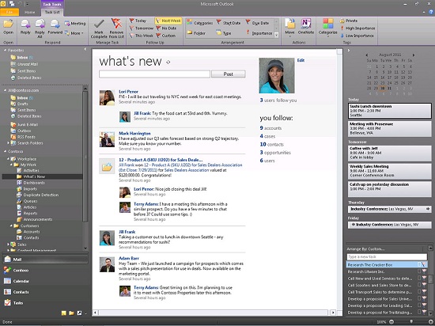Screen dimensions: 435x326
Task: Open the Edit link beside profile photo
Action: click(x=301, y=60)
